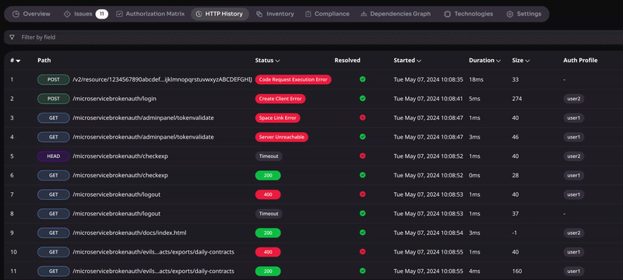Click the GET badge in row 10
This screenshot has width=623, height=280.
coord(54,252)
